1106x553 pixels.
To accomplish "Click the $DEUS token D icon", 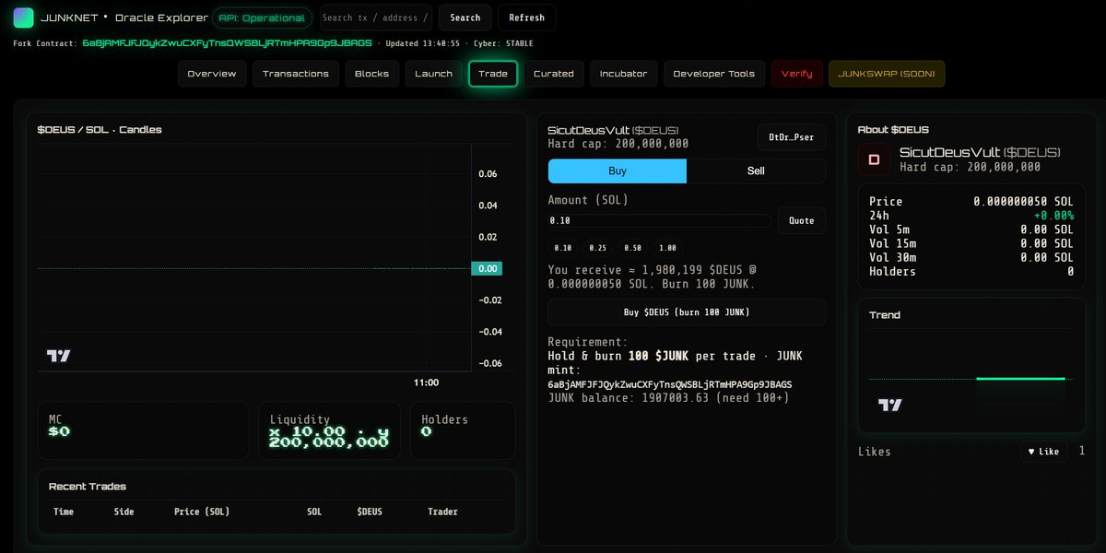I will point(873,159).
